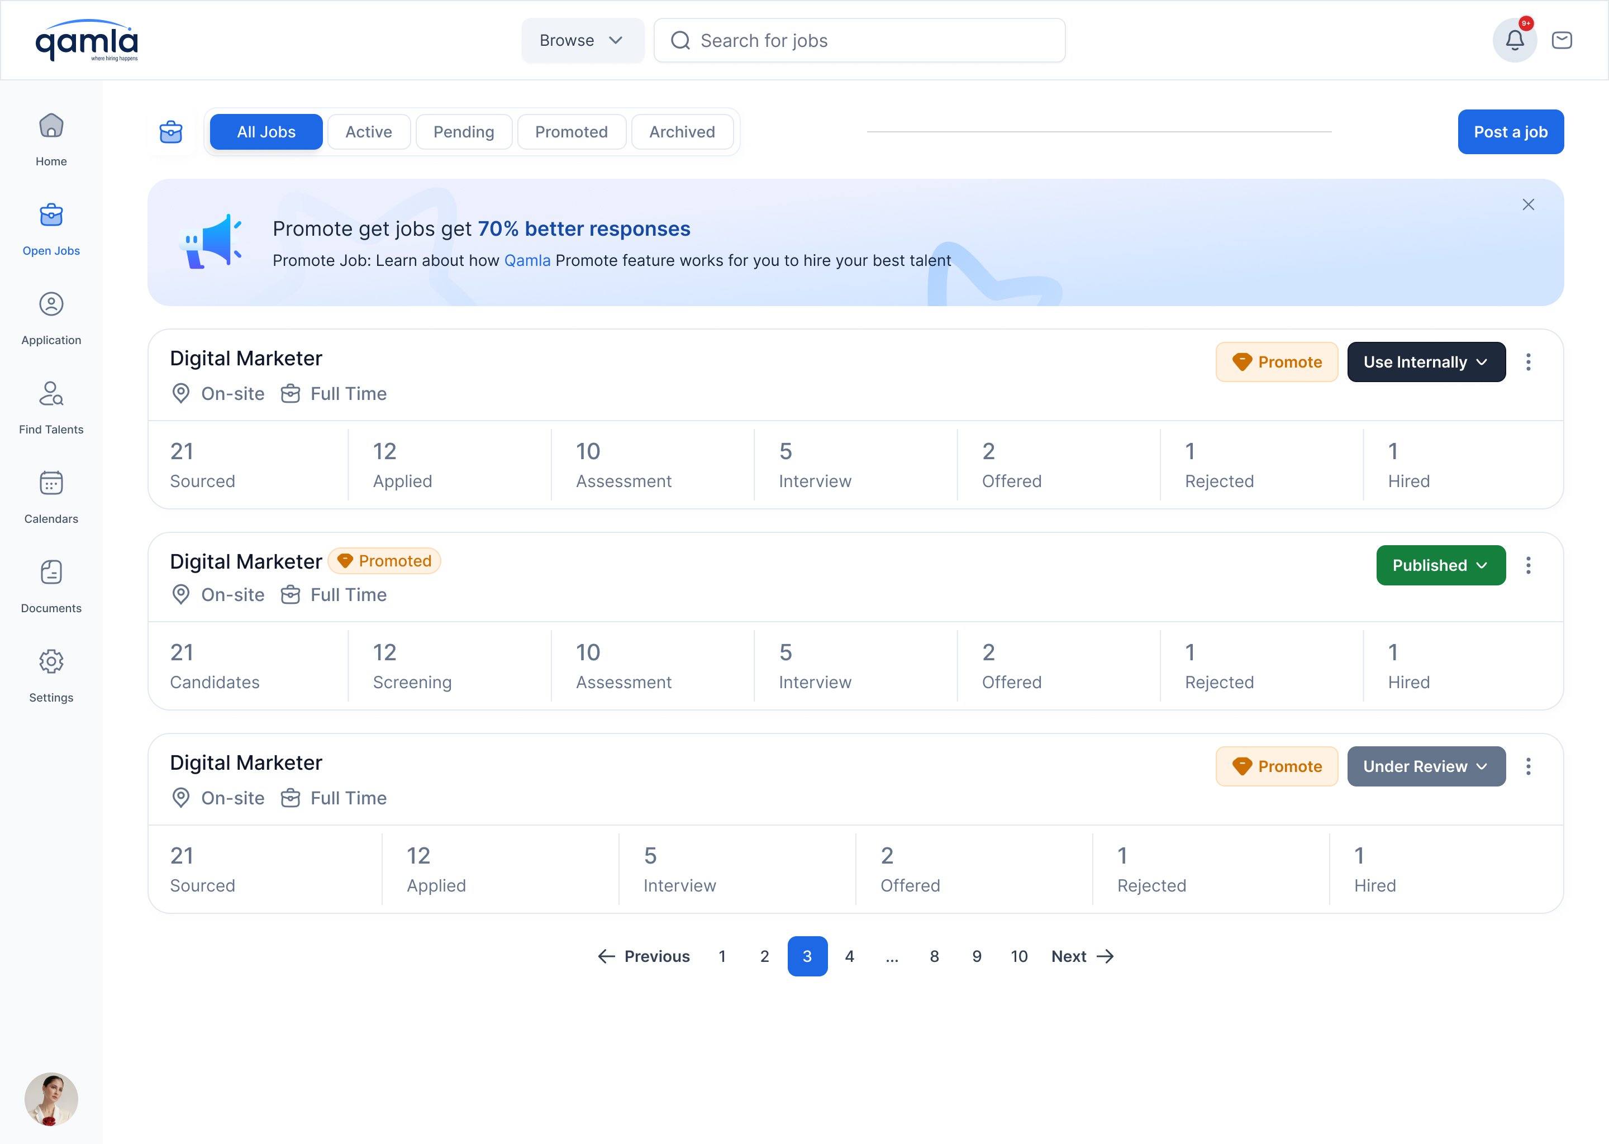Open the Use Internally dropdown

(x=1426, y=361)
